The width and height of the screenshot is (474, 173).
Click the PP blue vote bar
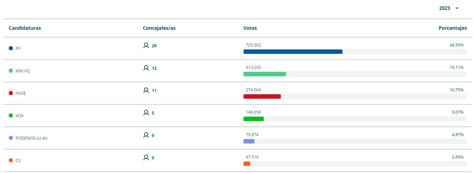pos(293,52)
